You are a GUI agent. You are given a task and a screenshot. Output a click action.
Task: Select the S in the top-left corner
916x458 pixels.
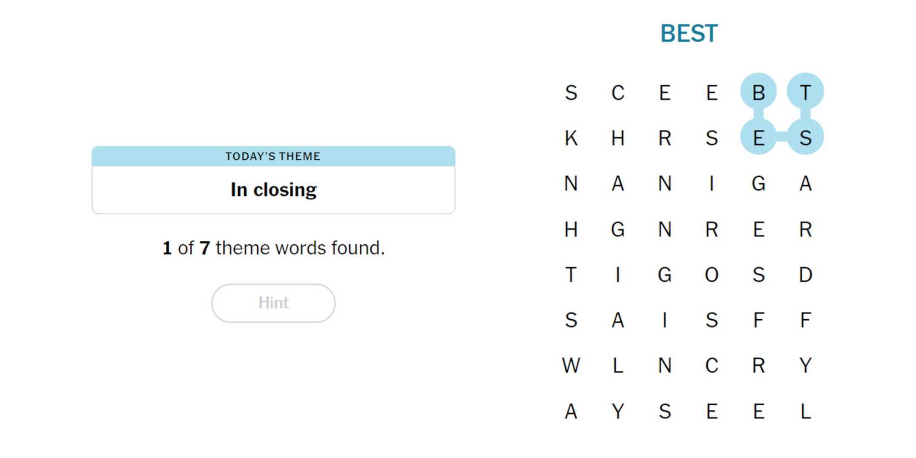pos(571,92)
